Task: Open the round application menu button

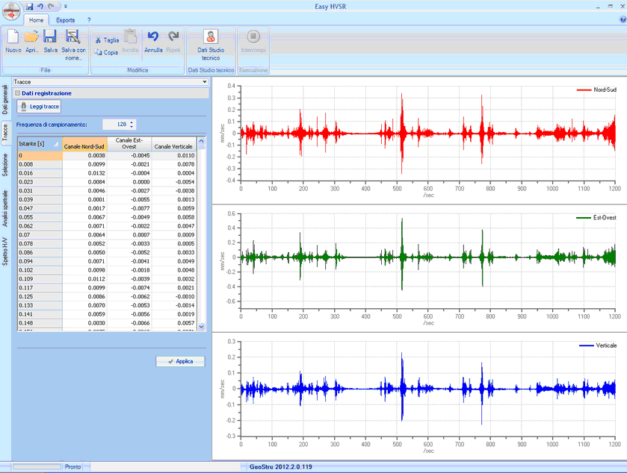Action: click(x=11, y=10)
